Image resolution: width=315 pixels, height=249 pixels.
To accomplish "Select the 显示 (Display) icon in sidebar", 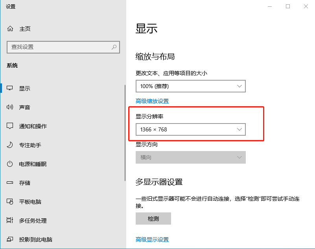I will (10, 88).
